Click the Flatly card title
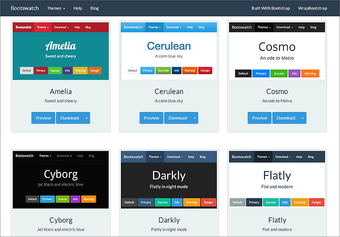 277,220
